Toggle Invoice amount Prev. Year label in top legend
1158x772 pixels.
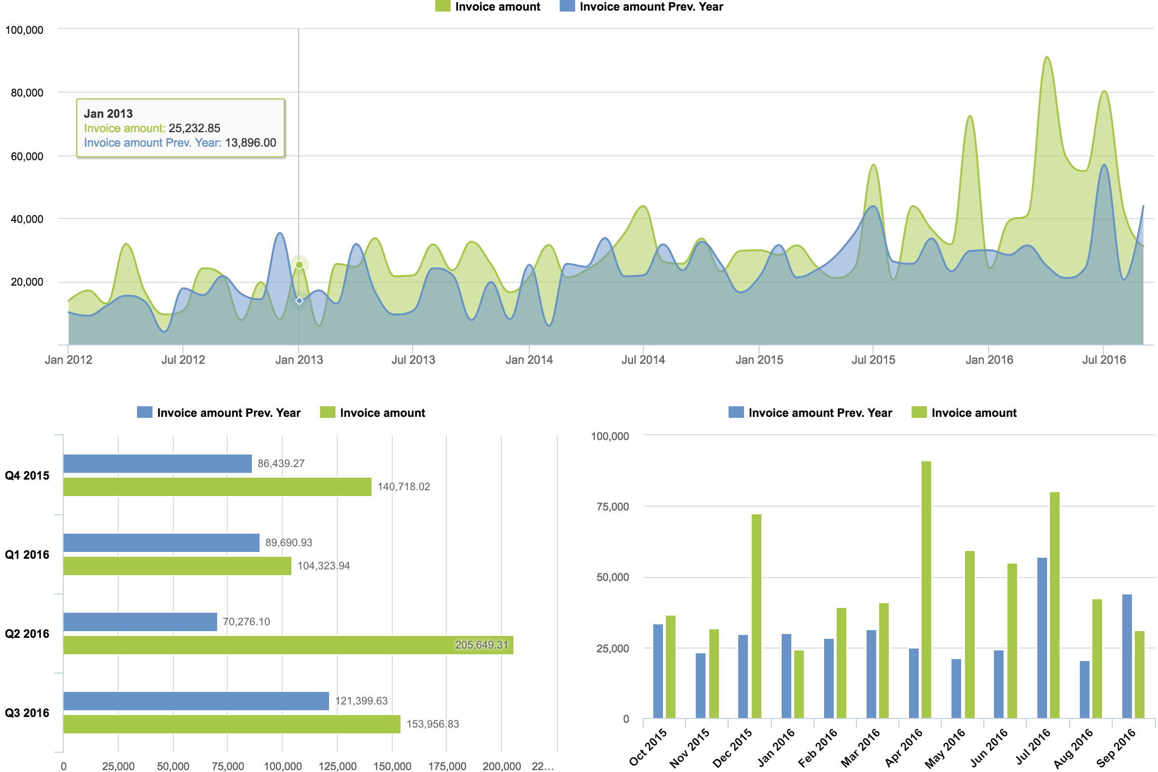tap(651, 6)
